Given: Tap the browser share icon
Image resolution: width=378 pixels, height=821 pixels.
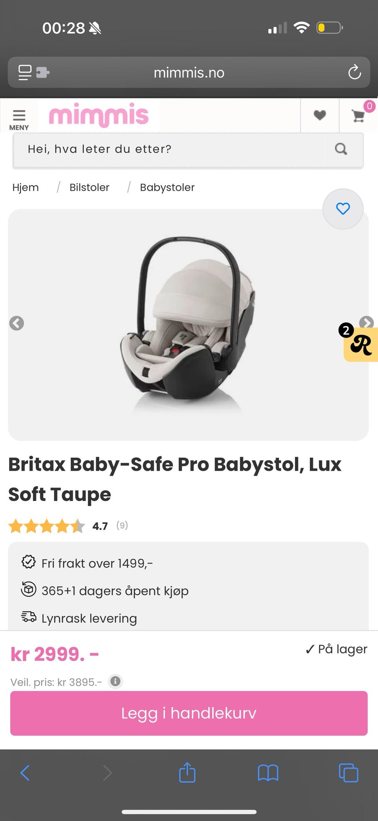Looking at the screenshot, I should [x=187, y=772].
